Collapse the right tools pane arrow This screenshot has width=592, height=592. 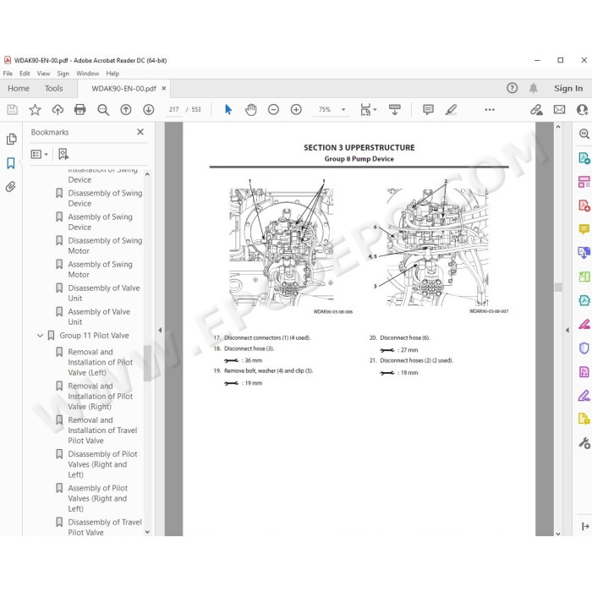[567, 330]
